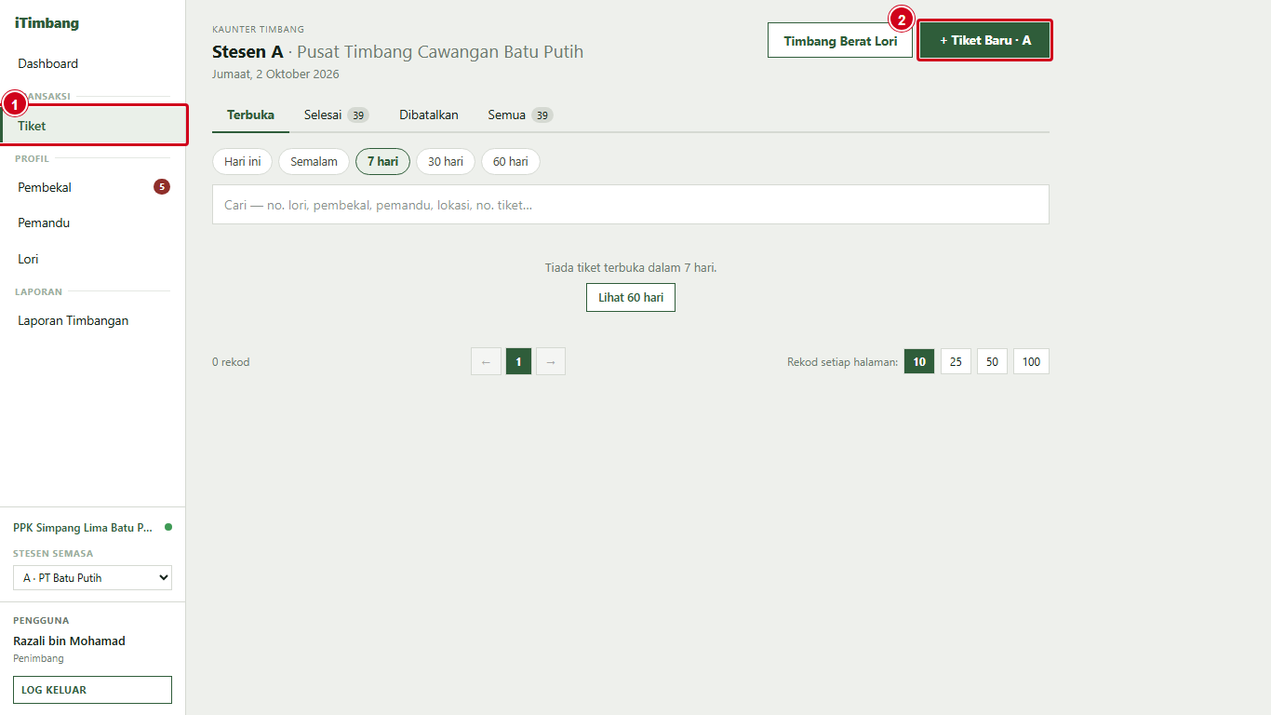Show 25 records per page
Viewport: 1271px width, 715px height.
(x=956, y=361)
